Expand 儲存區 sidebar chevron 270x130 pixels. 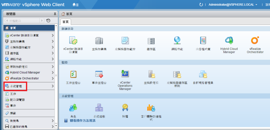(53, 53)
